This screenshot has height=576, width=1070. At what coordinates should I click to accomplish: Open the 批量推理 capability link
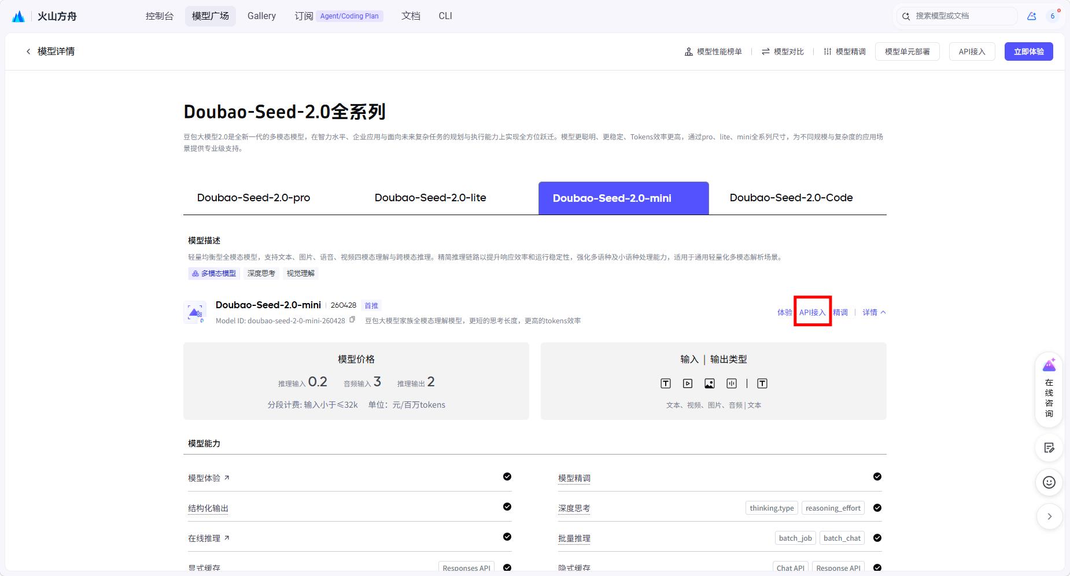click(x=574, y=538)
